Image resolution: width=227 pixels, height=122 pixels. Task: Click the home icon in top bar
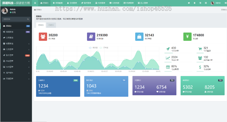pyautogui.click(x=189, y=3)
